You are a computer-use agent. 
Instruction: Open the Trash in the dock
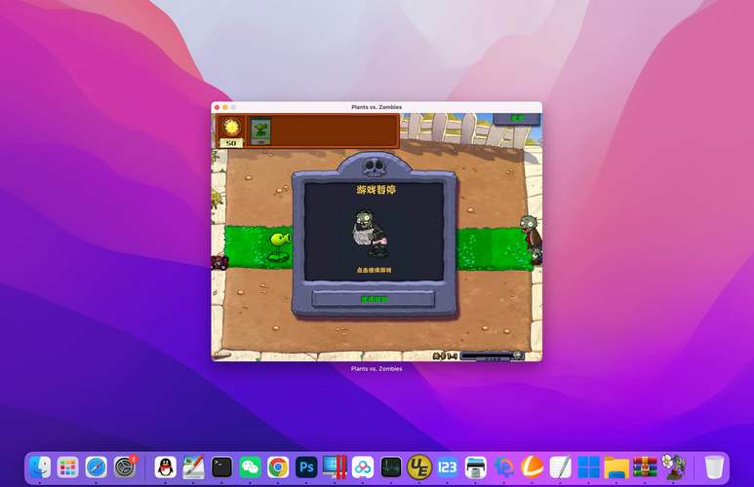(714, 467)
